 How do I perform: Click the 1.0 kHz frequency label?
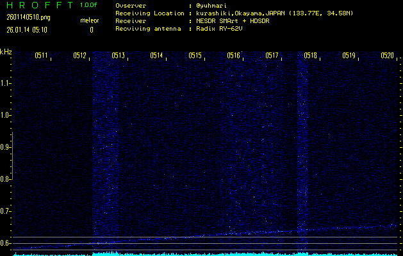4,115
